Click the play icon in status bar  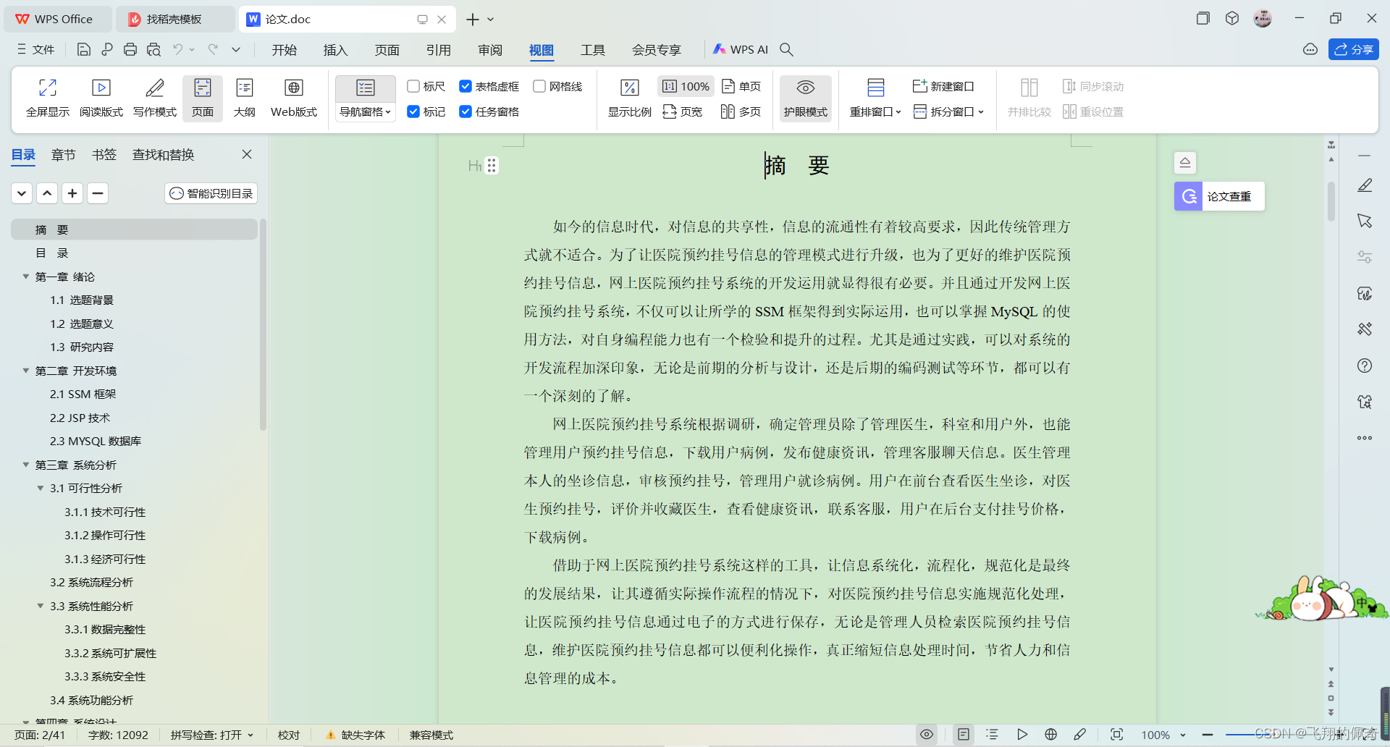tap(1022, 735)
